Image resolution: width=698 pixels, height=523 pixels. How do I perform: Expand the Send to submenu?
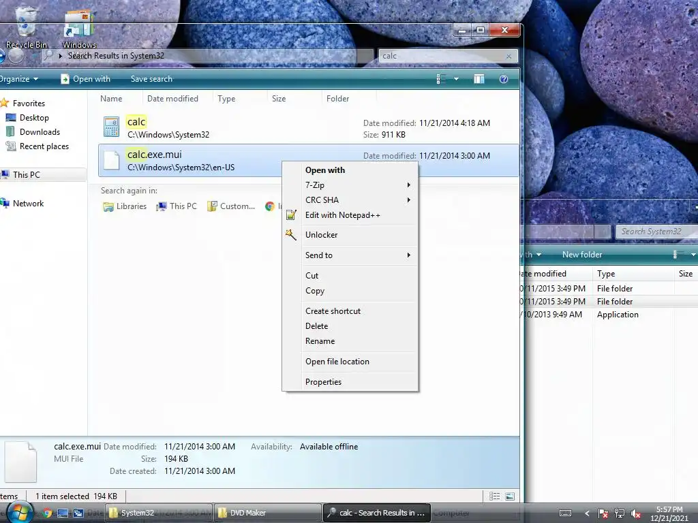(350, 255)
